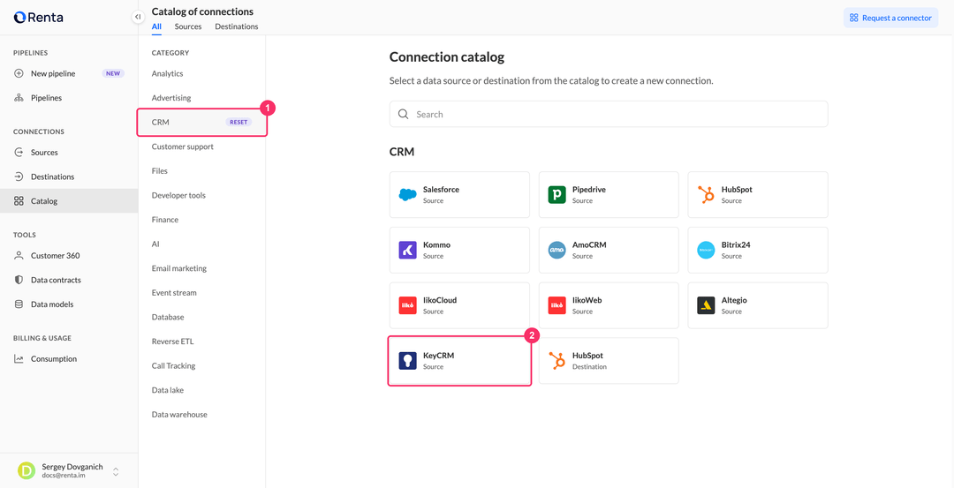Expand the user account menu chevron

point(116,471)
